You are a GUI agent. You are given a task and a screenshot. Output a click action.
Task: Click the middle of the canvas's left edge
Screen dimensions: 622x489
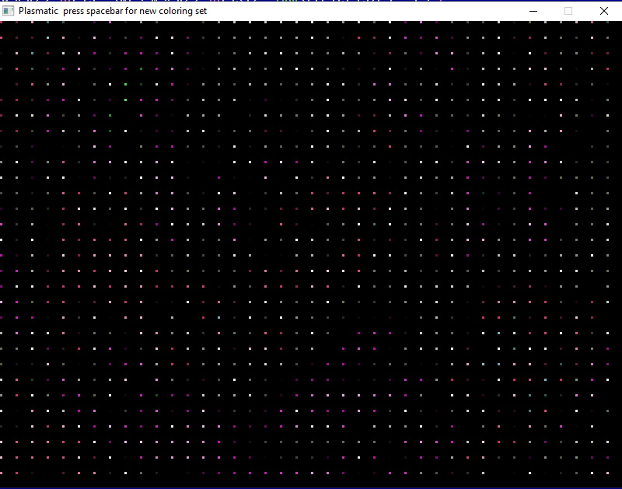click(x=2, y=253)
